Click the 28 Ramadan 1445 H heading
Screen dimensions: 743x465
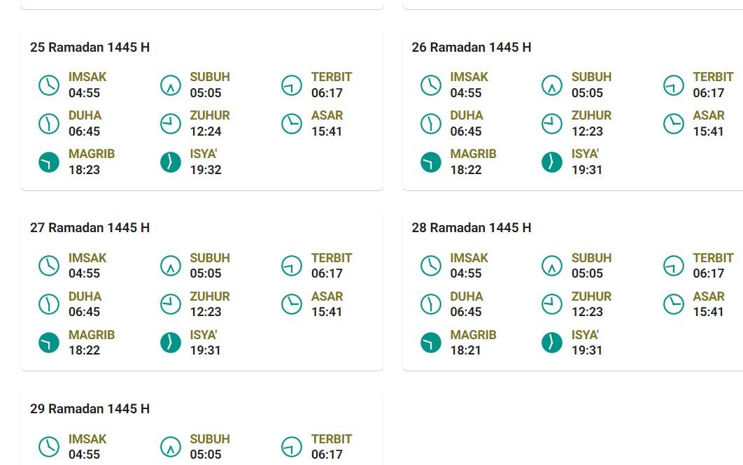pos(472,228)
